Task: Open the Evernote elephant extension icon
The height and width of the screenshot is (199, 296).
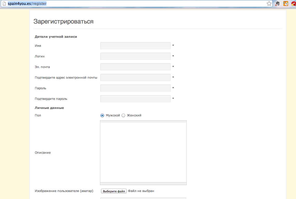Action: [x=277, y=4]
